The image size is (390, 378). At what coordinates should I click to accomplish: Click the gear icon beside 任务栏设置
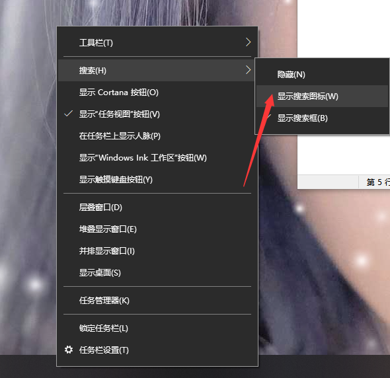[x=69, y=350]
